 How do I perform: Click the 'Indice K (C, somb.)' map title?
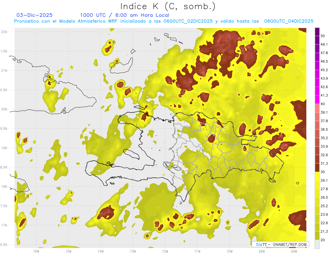[168, 6]
